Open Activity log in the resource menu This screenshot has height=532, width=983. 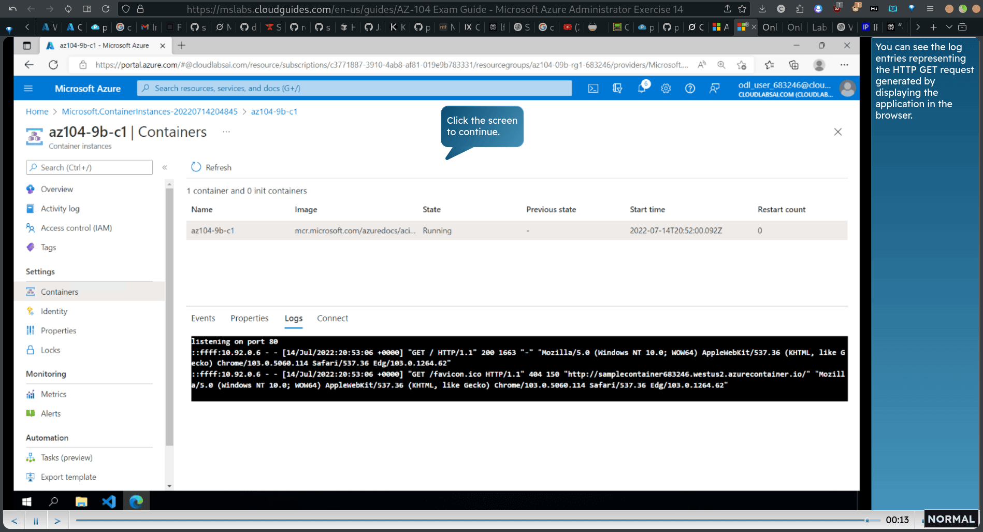(x=60, y=208)
